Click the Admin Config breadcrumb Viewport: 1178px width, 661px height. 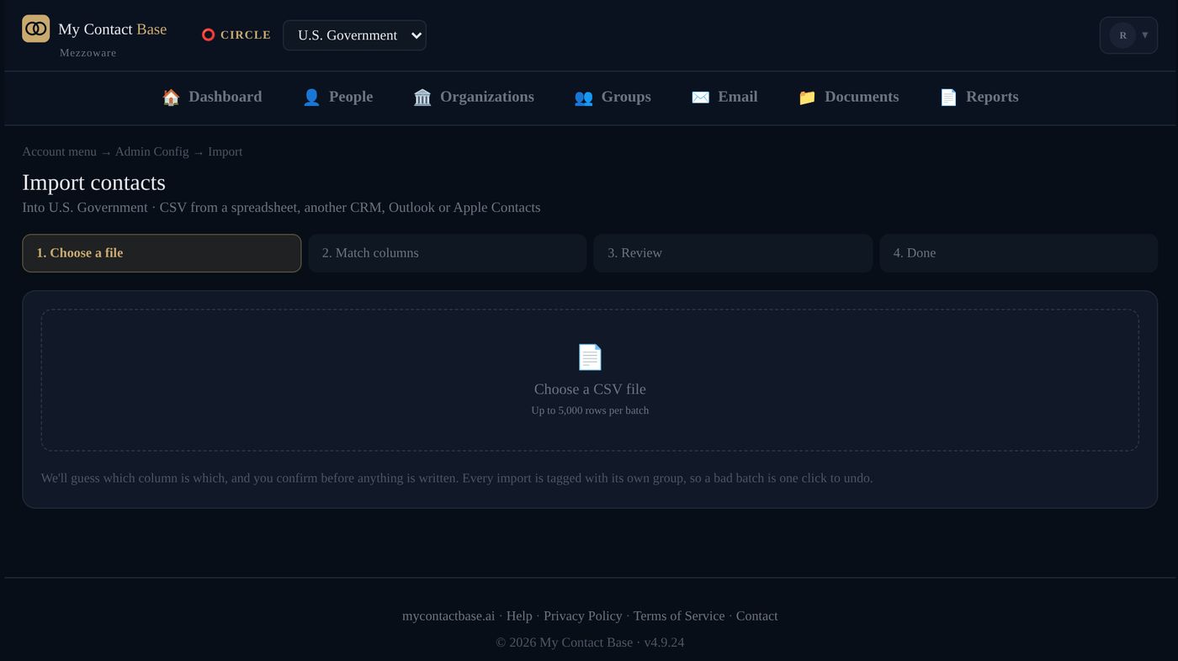coord(151,151)
